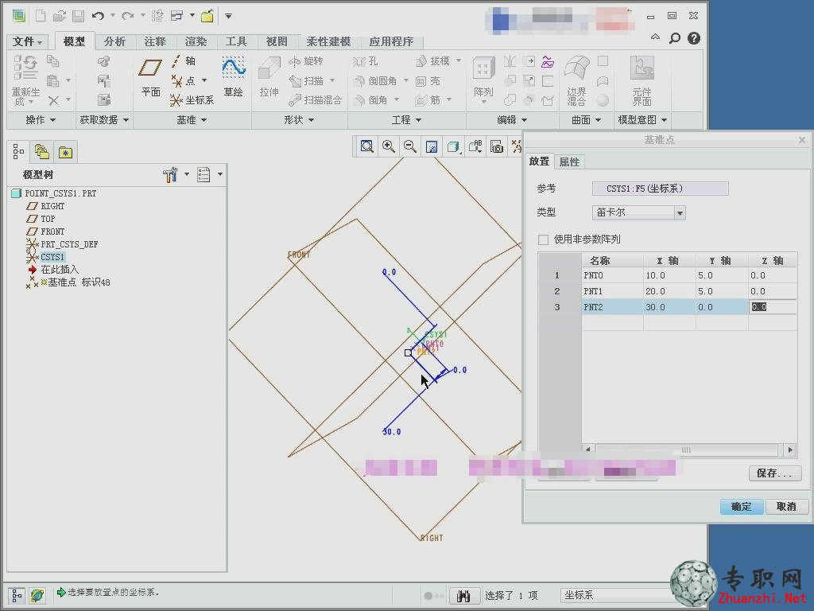
Task: Click the Regenerate (重新生成) icon
Action: (x=25, y=80)
